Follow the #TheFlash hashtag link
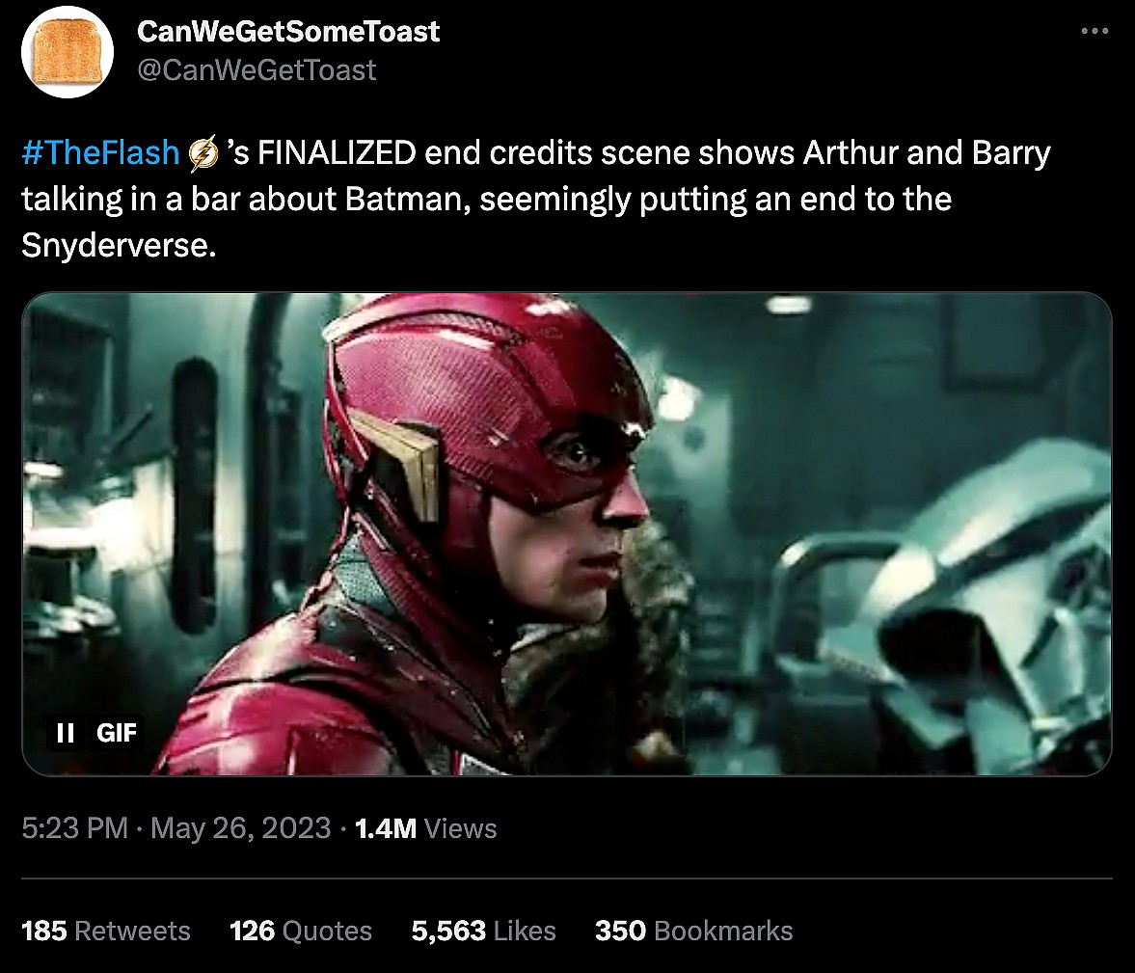1135x973 pixels. [x=100, y=153]
